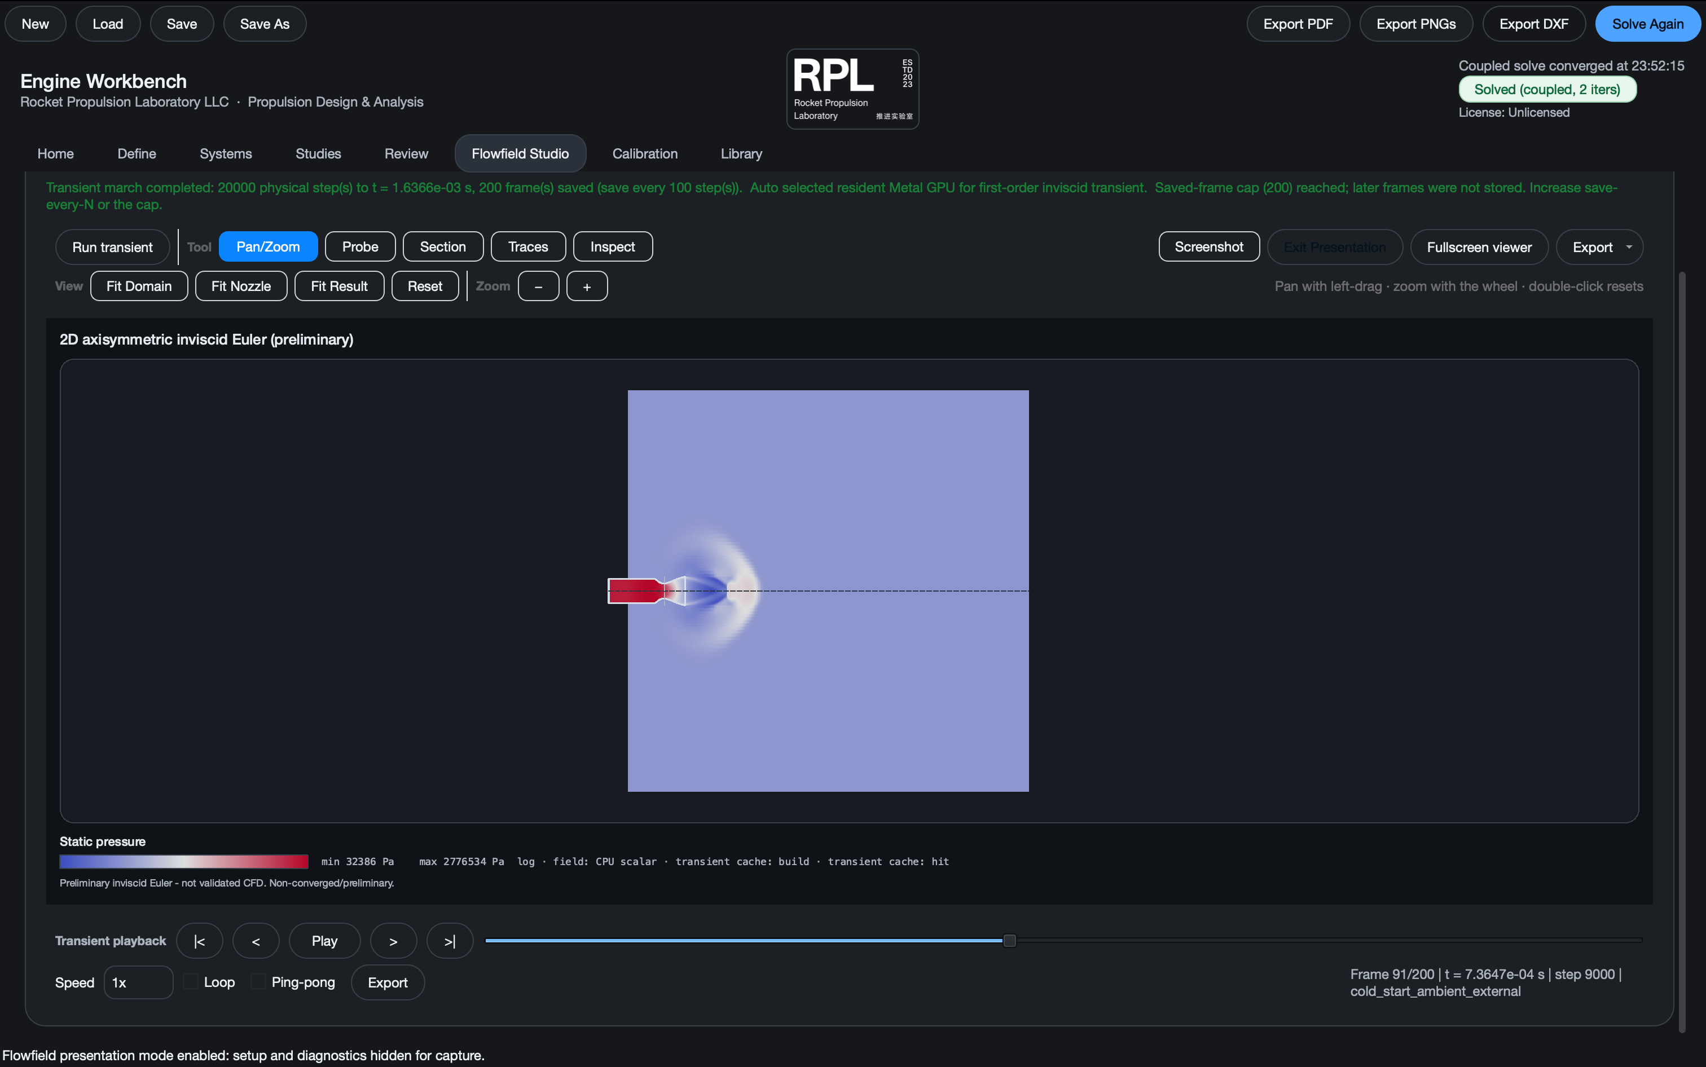The image size is (1706, 1067).
Task: Click Fit Result view button
Action: (x=340, y=286)
